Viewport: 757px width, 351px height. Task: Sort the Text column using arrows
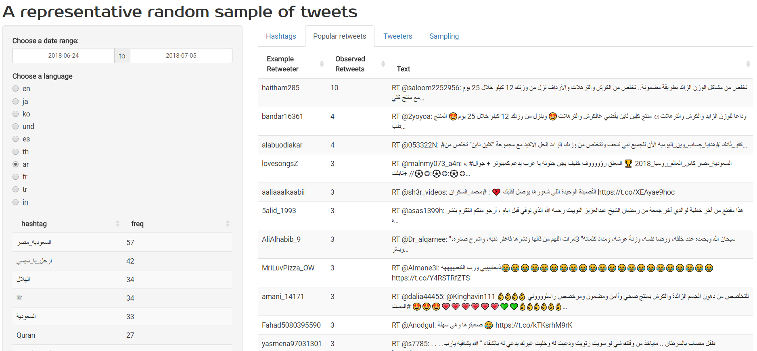[x=748, y=64]
